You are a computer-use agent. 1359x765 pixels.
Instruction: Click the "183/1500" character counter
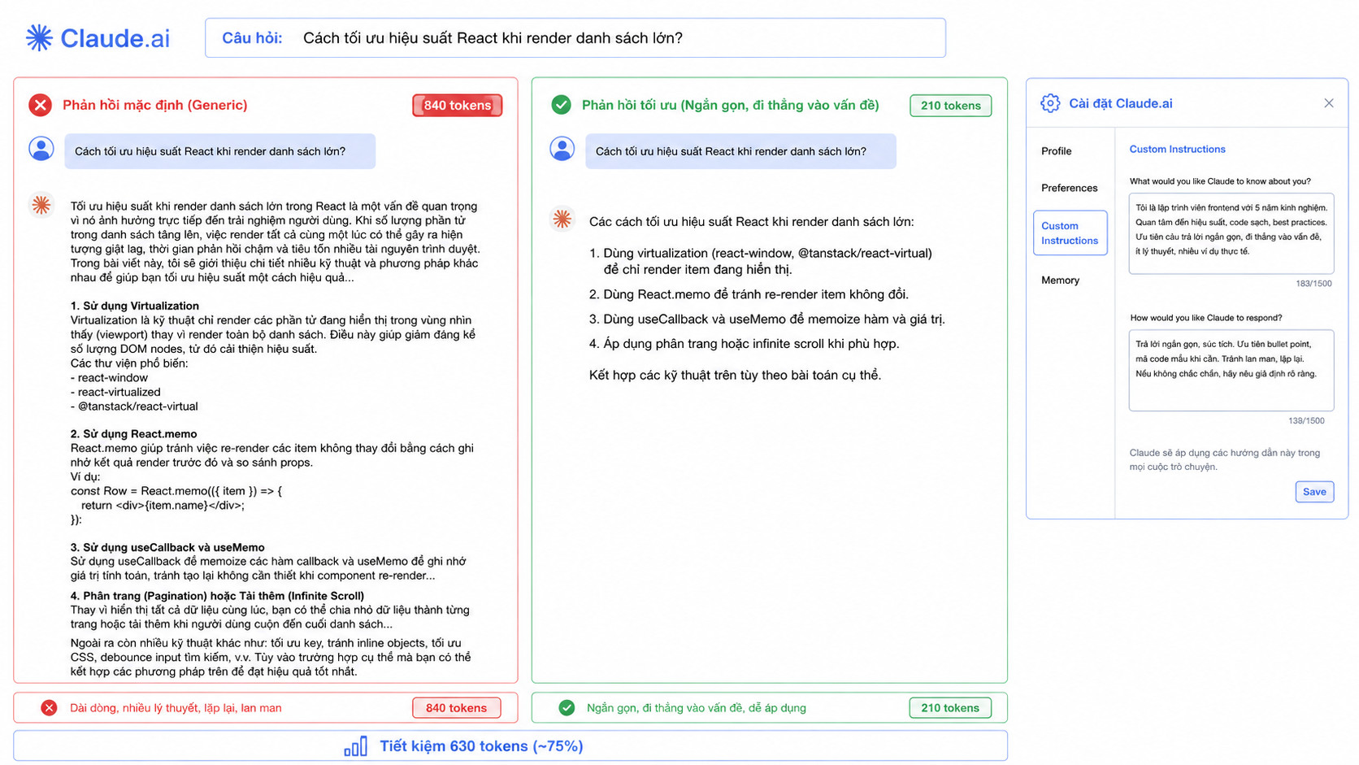[1313, 284]
